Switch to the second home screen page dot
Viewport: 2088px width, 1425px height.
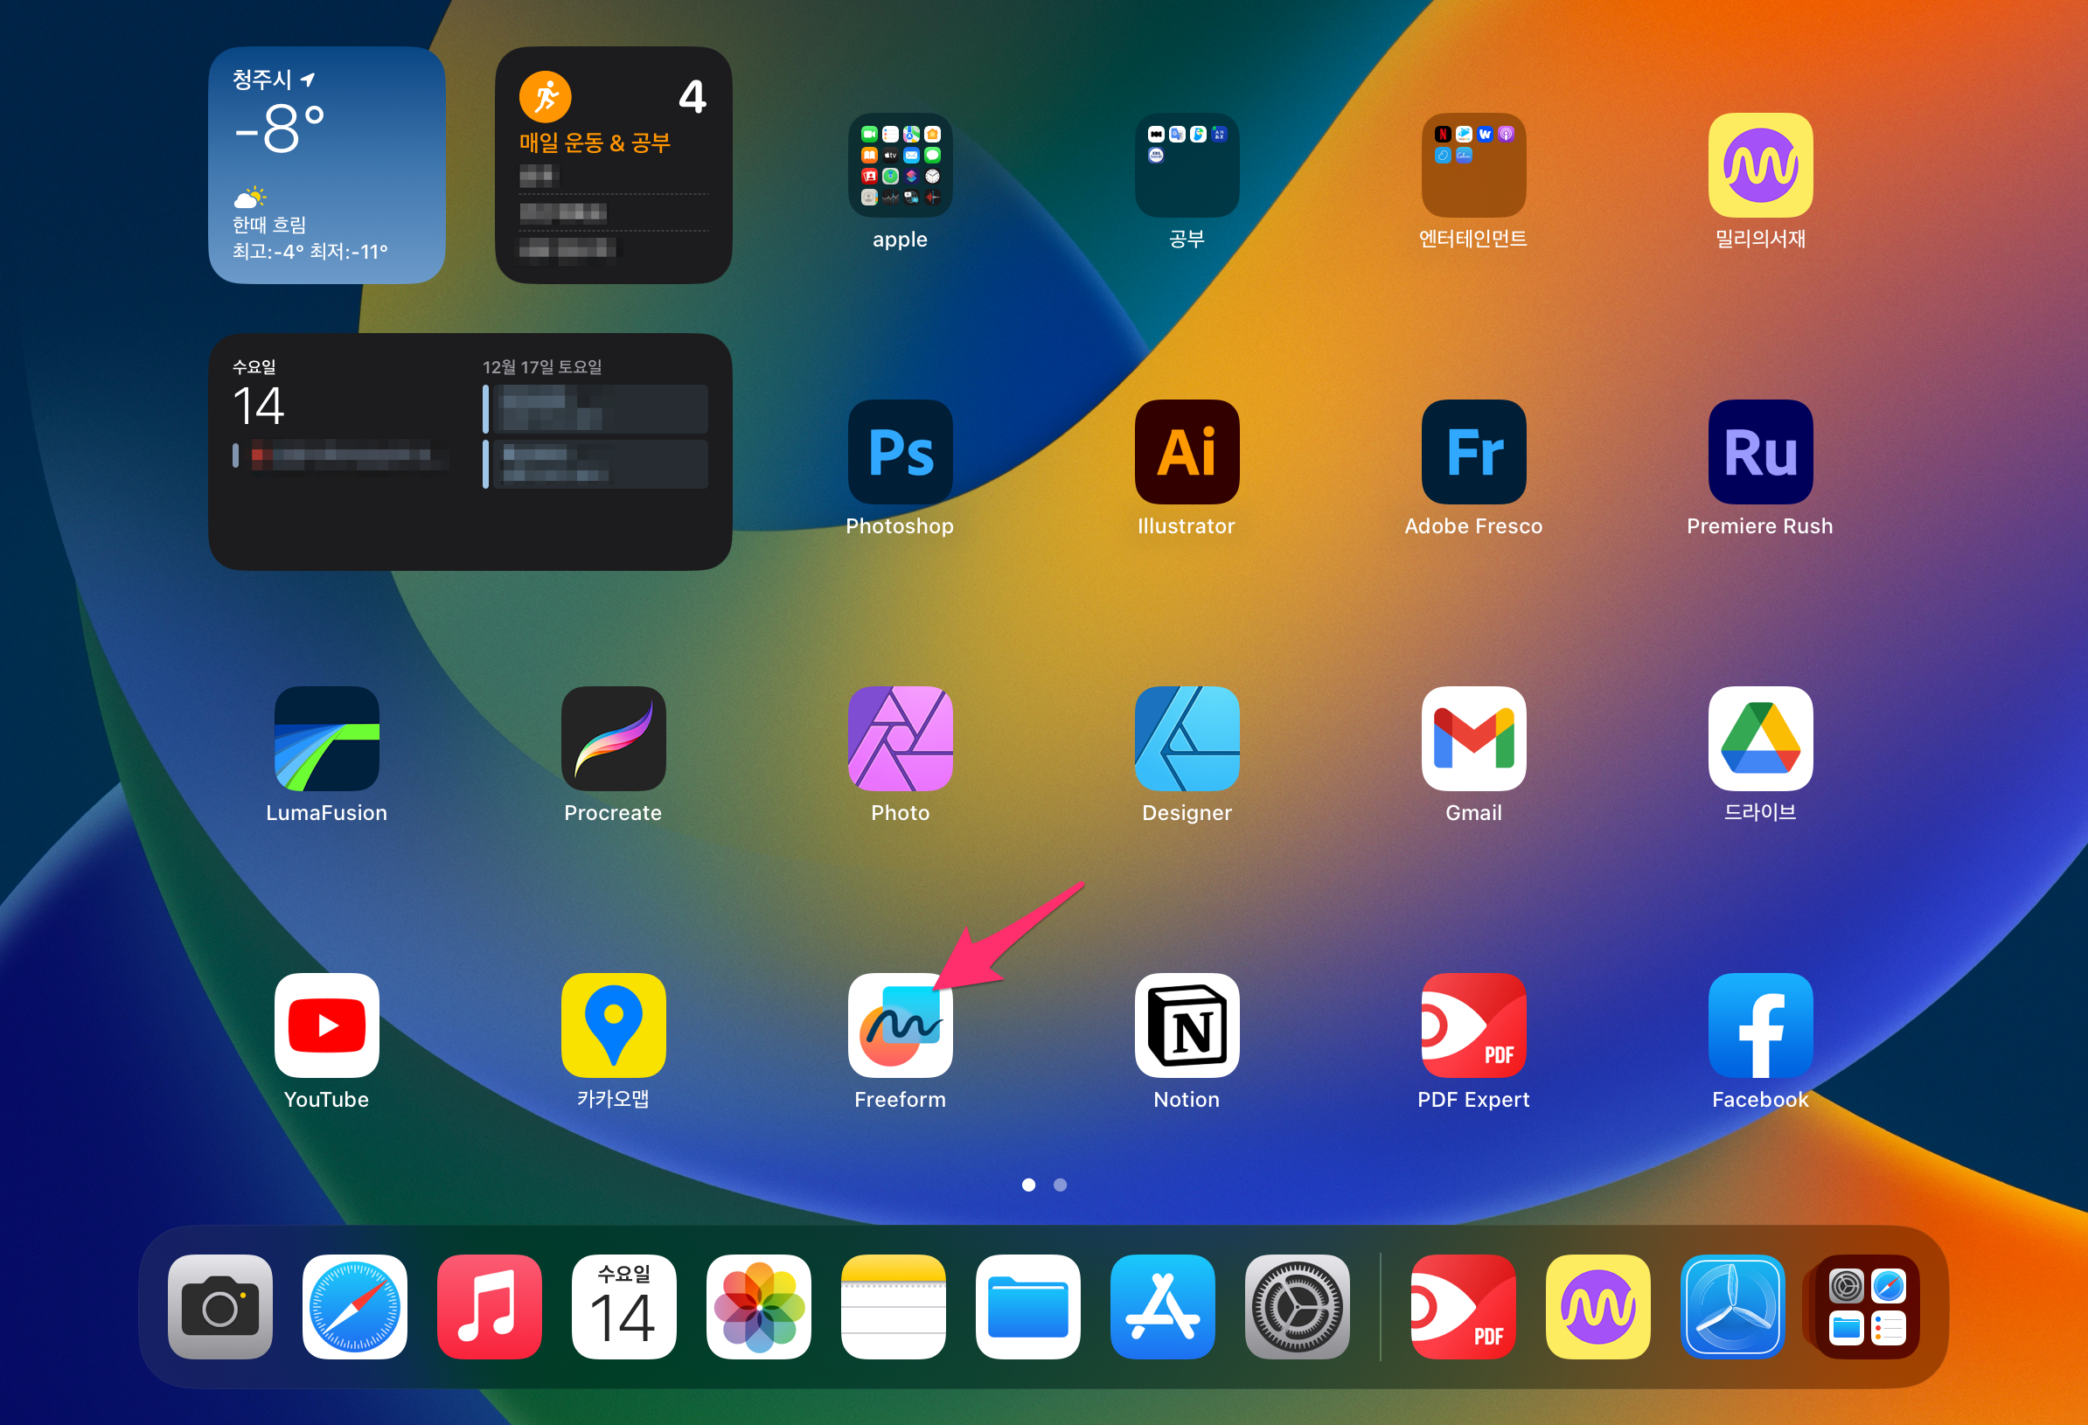pos(1060,1185)
